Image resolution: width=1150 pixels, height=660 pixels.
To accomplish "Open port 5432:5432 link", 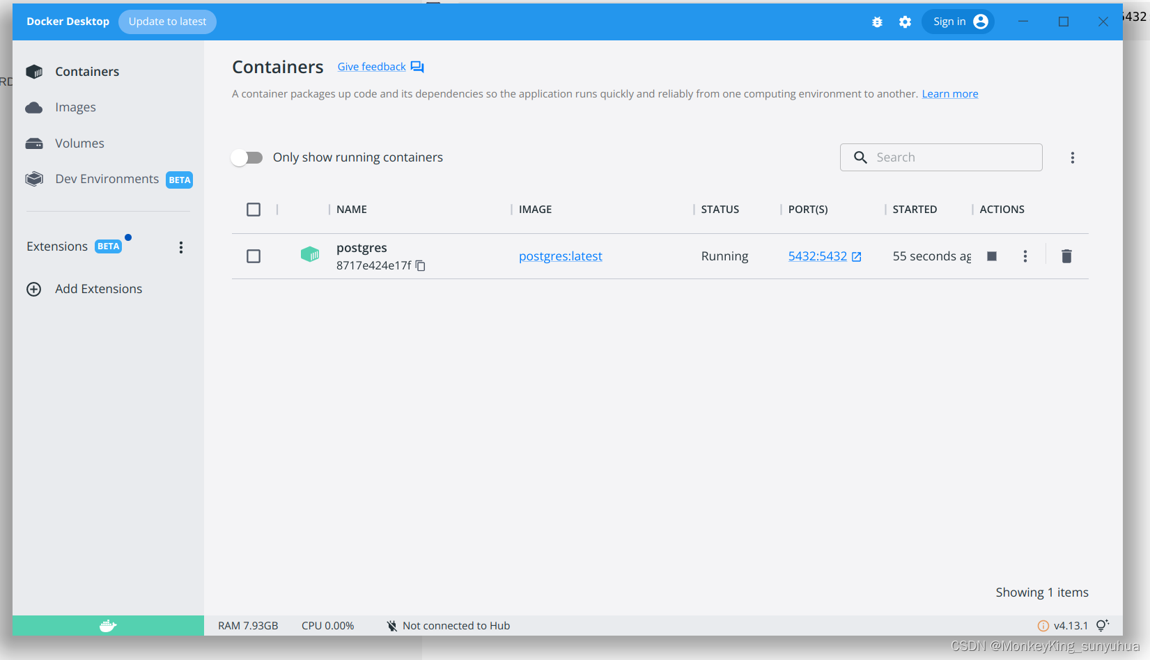I will 818,256.
